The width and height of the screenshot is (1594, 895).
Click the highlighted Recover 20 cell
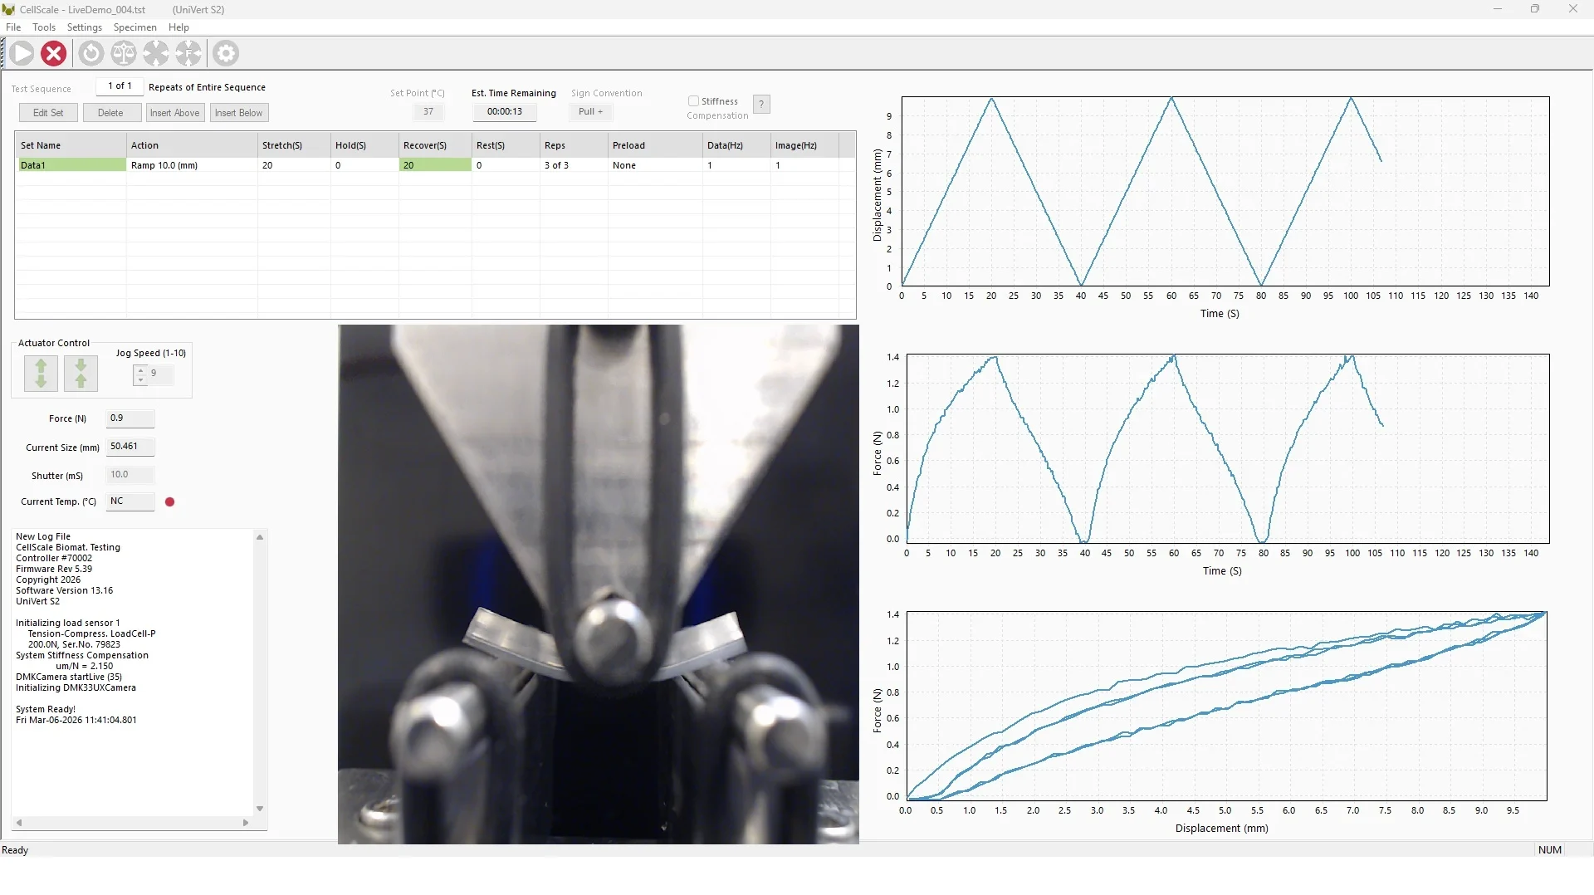tap(434, 165)
